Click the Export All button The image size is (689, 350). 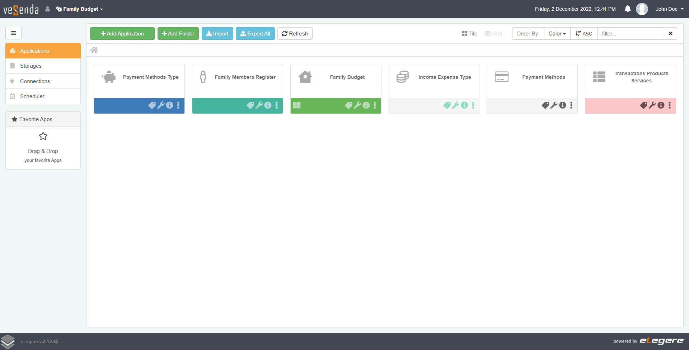255,34
